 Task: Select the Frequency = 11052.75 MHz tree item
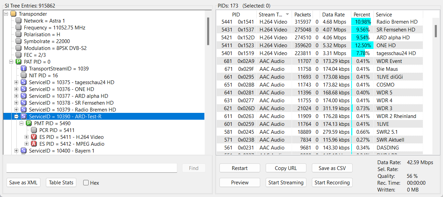[x=54, y=28]
